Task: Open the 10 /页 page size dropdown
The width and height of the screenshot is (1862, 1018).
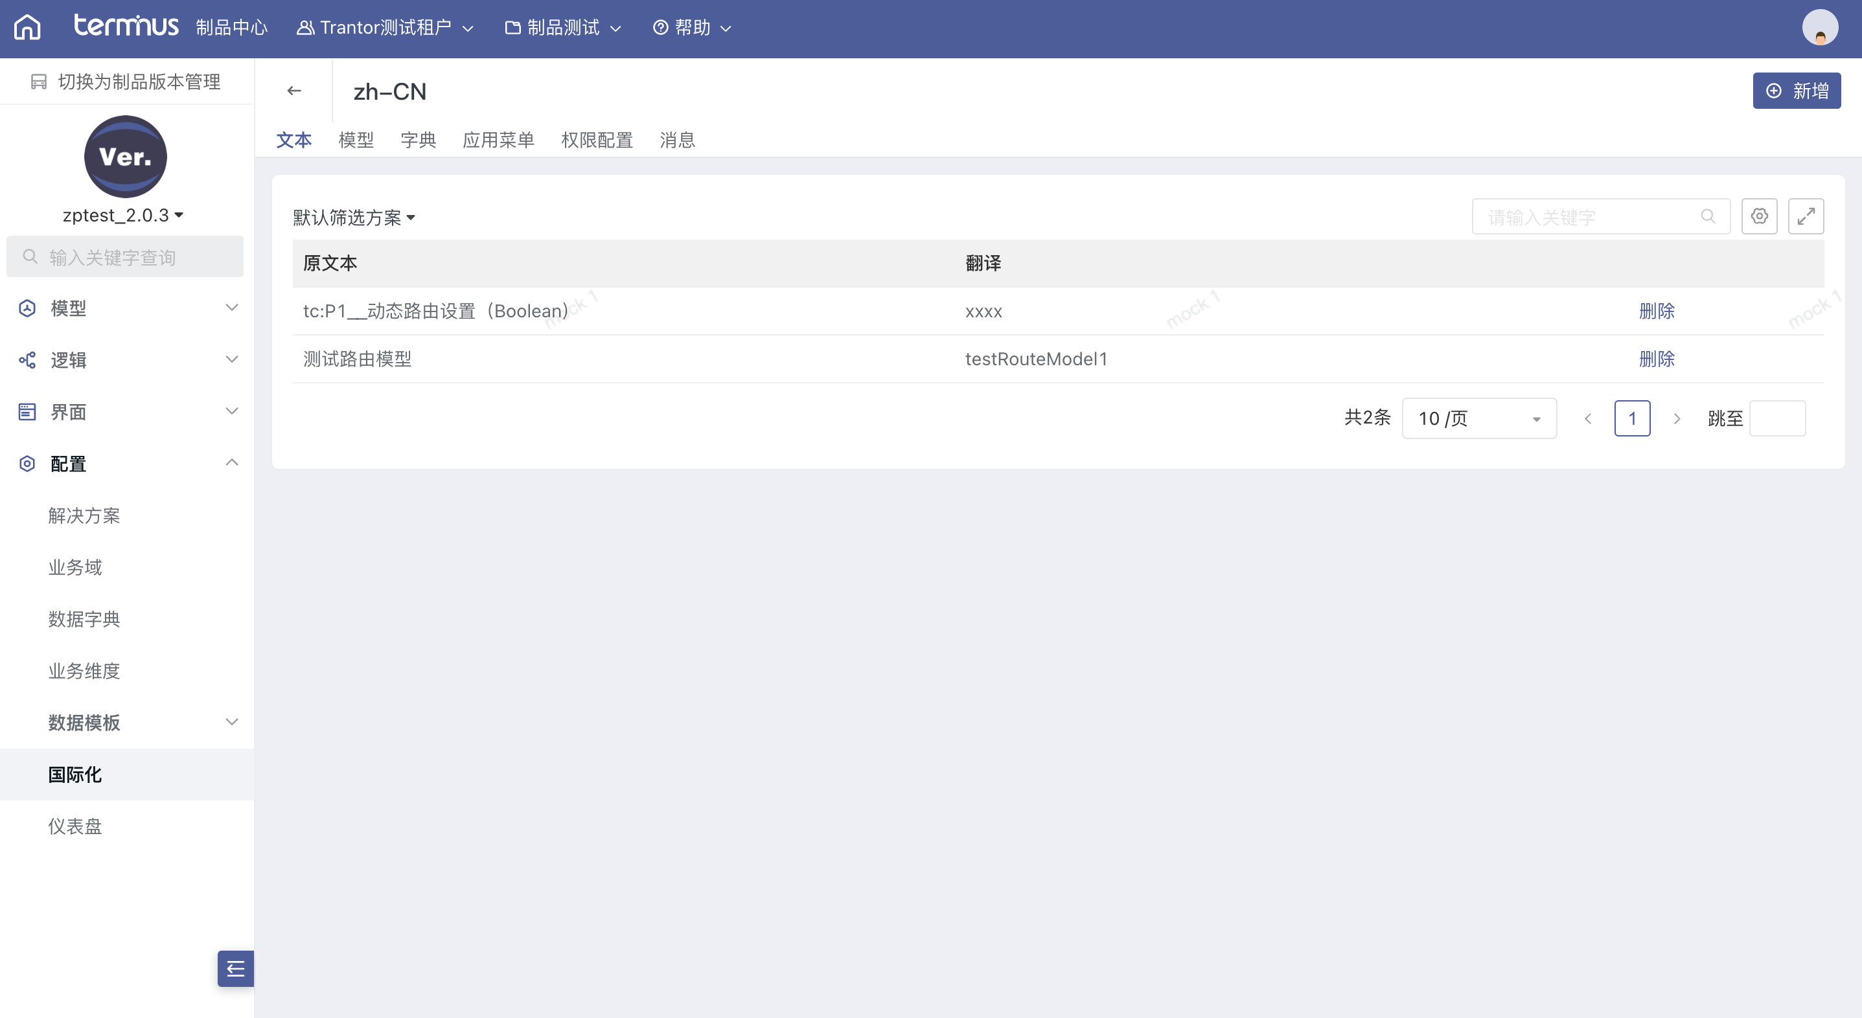Action: tap(1479, 418)
